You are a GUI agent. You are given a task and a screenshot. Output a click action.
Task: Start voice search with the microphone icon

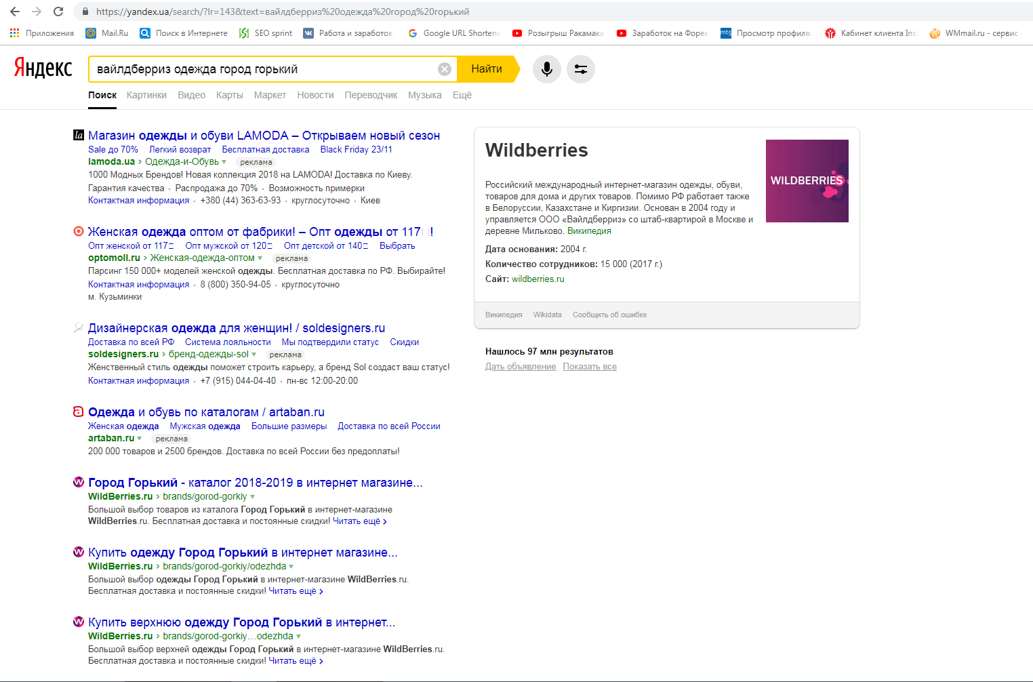click(x=547, y=69)
